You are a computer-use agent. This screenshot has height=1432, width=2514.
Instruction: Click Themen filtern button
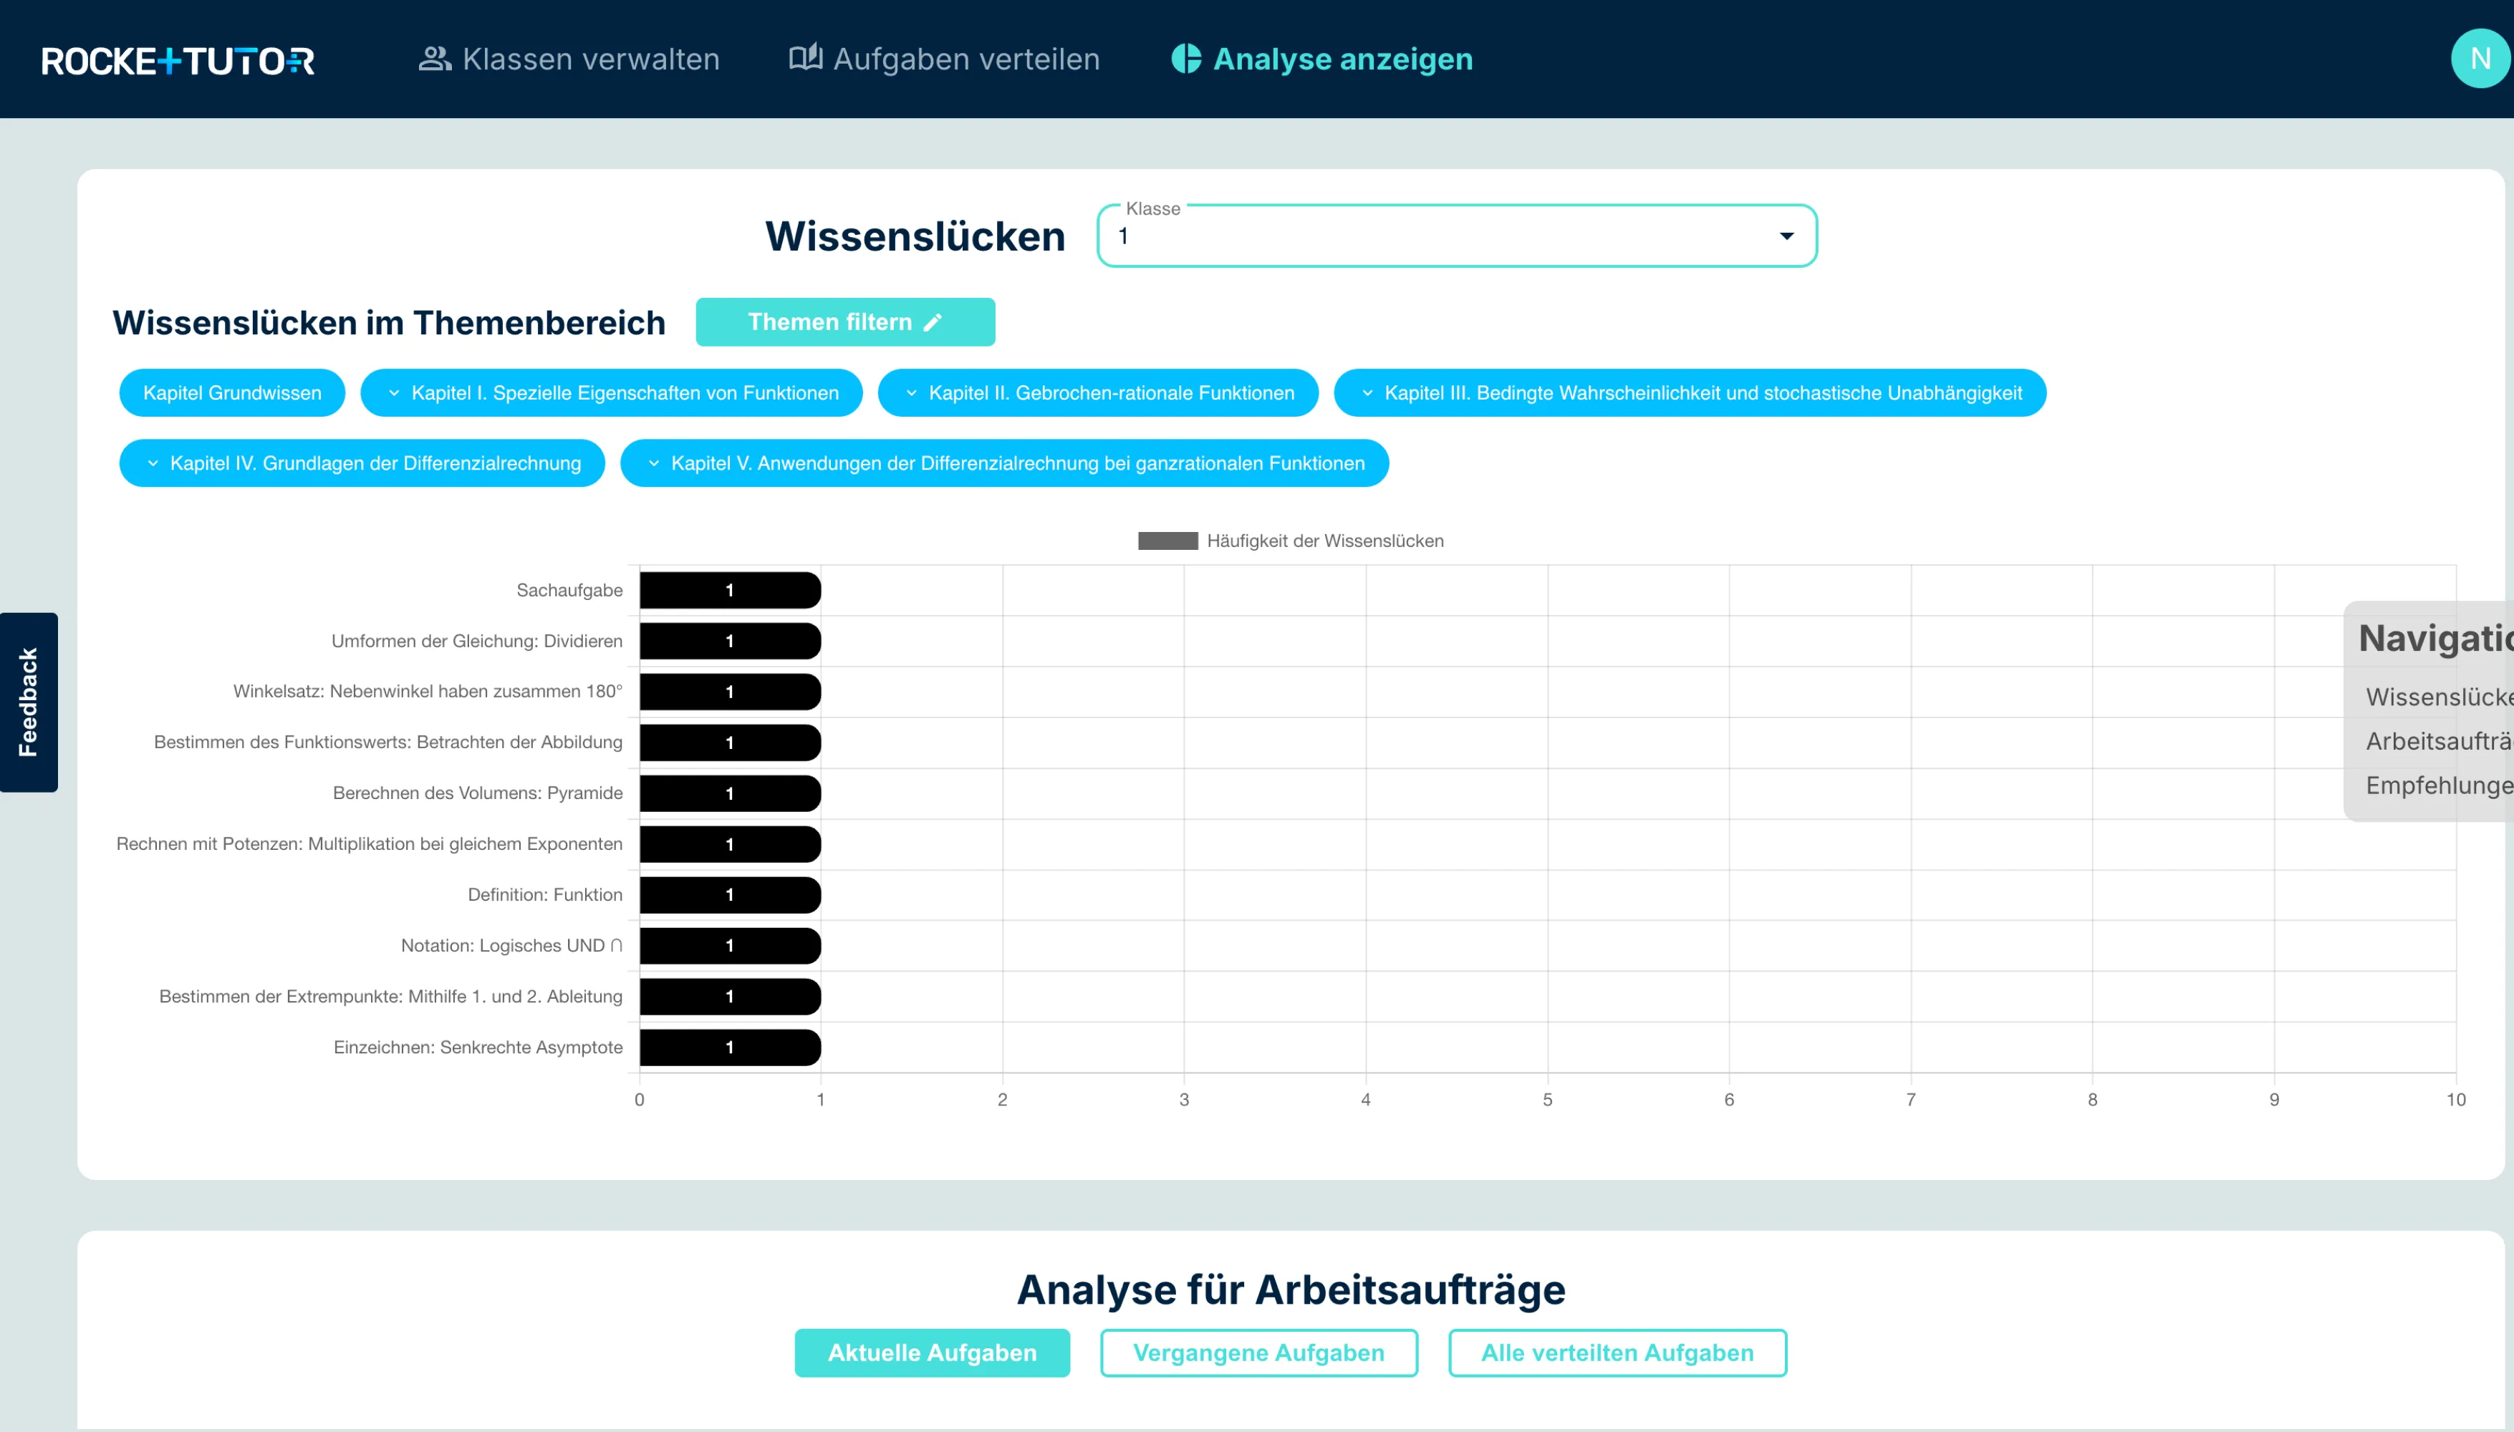(x=845, y=323)
